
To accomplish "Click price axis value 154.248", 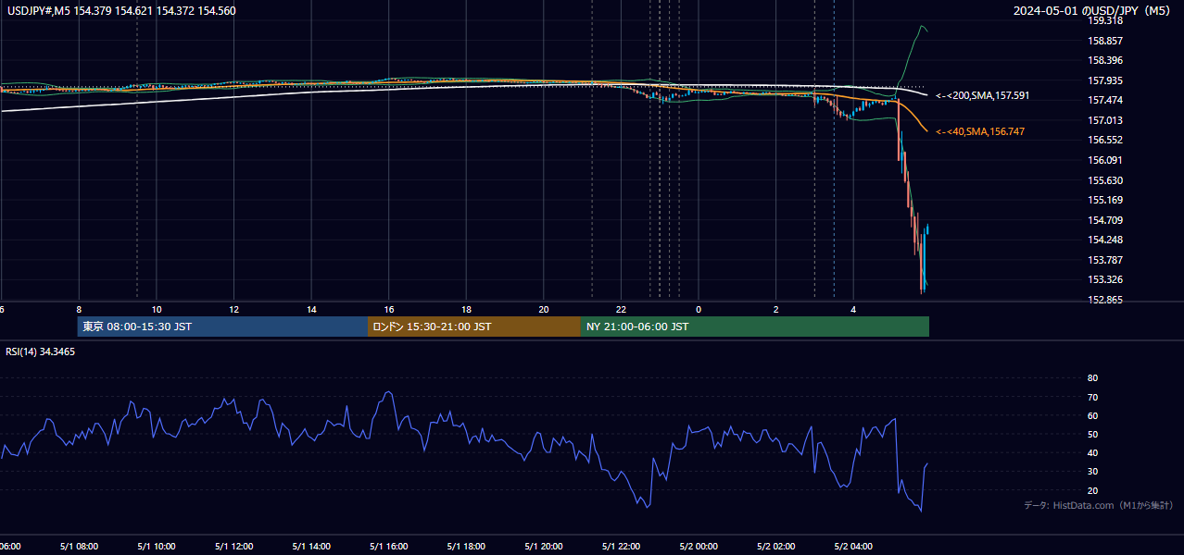I will (1106, 240).
